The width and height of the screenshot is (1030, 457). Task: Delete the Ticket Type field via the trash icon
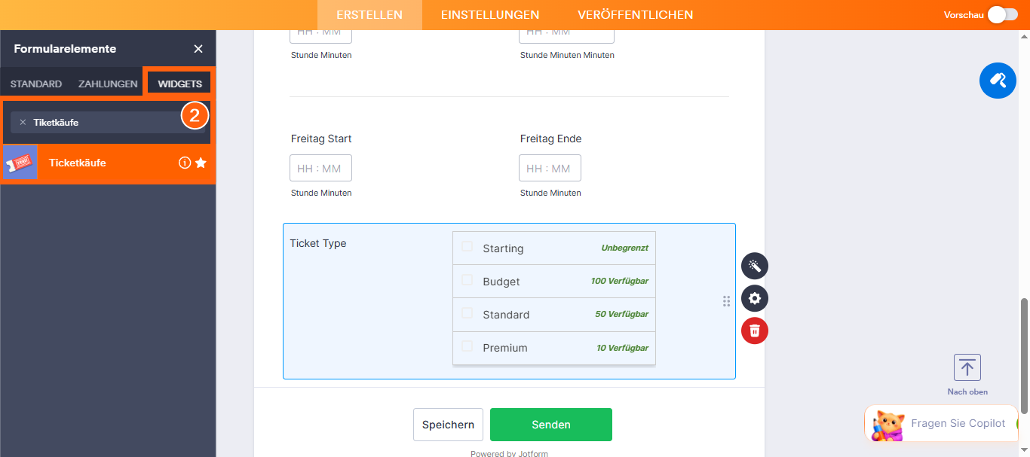click(755, 331)
